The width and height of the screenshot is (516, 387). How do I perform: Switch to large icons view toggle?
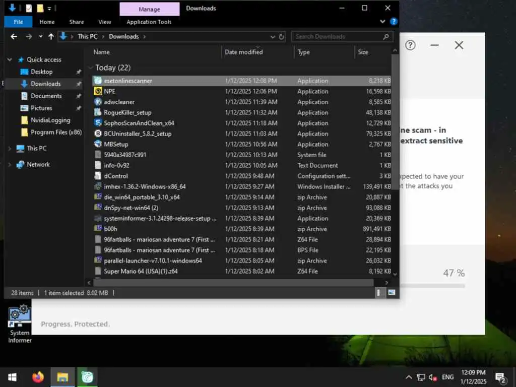click(392, 293)
